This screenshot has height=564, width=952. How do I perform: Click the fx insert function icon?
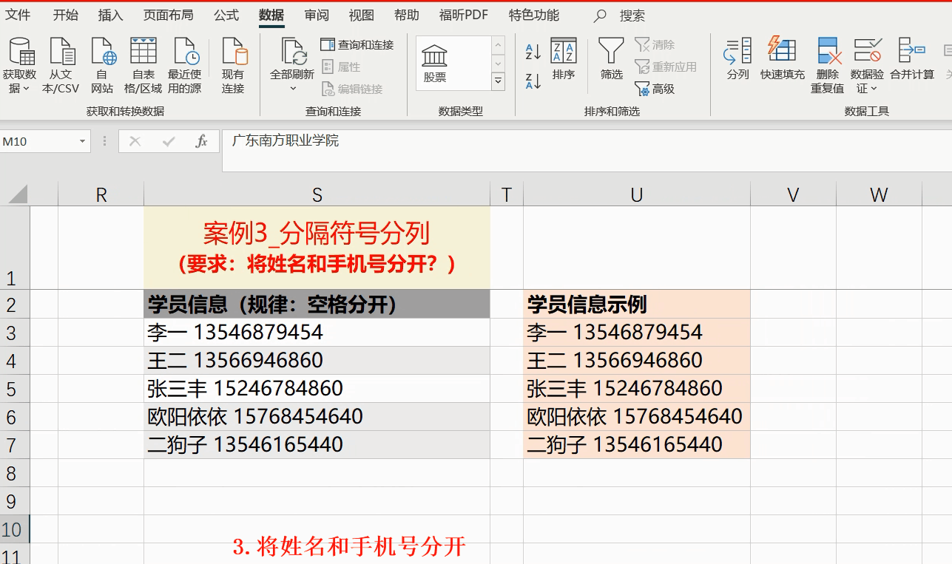click(x=201, y=141)
